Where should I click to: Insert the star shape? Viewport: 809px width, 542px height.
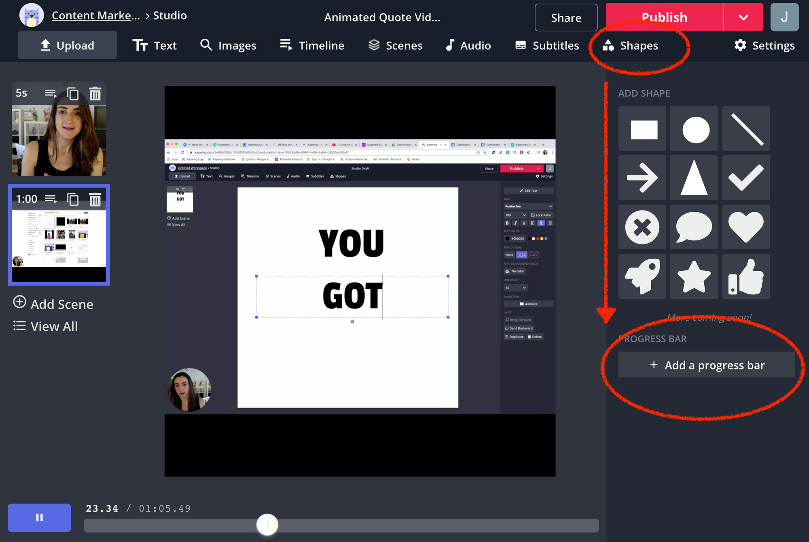click(x=694, y=277)
